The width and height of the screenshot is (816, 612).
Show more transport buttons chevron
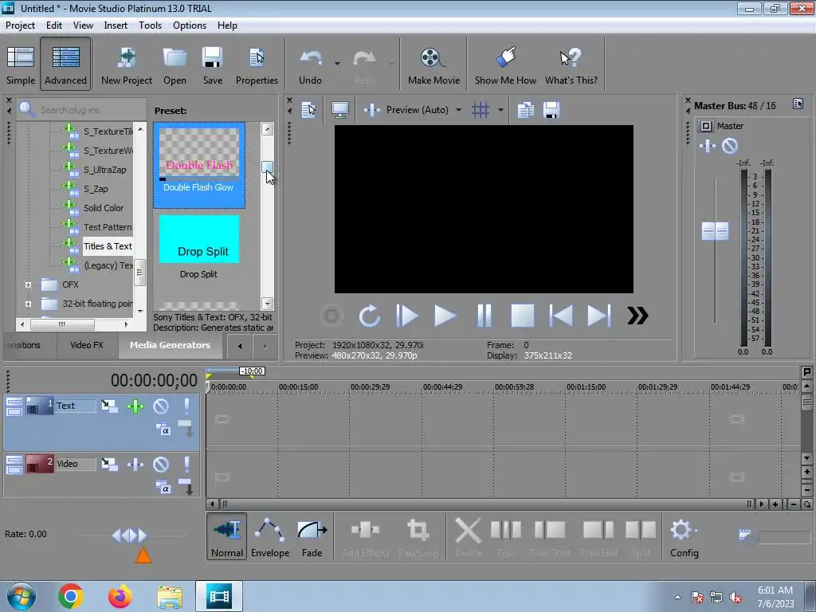(x=637, y=316)
